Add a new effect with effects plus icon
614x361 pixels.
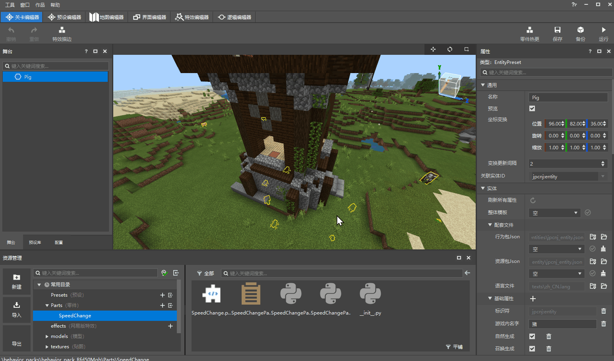(x=170, y=326)
